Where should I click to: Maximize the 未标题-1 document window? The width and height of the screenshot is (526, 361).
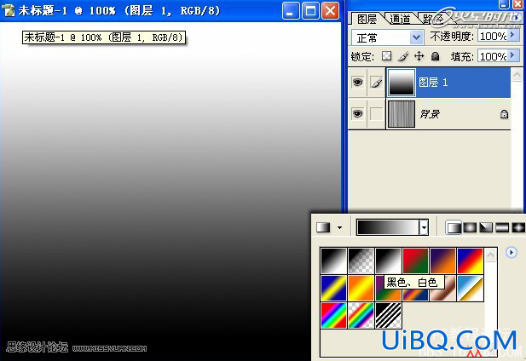tap(310, 11)
